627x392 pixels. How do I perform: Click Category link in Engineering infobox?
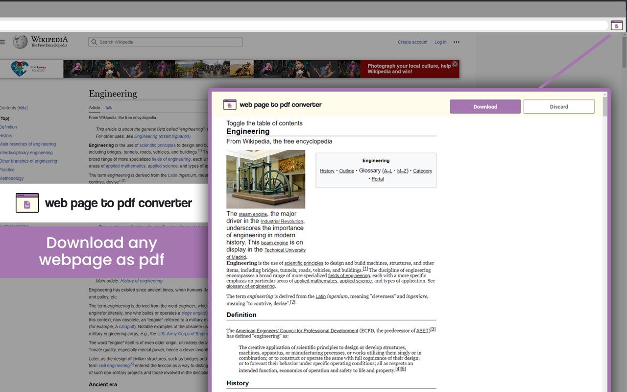pos(422,171)
